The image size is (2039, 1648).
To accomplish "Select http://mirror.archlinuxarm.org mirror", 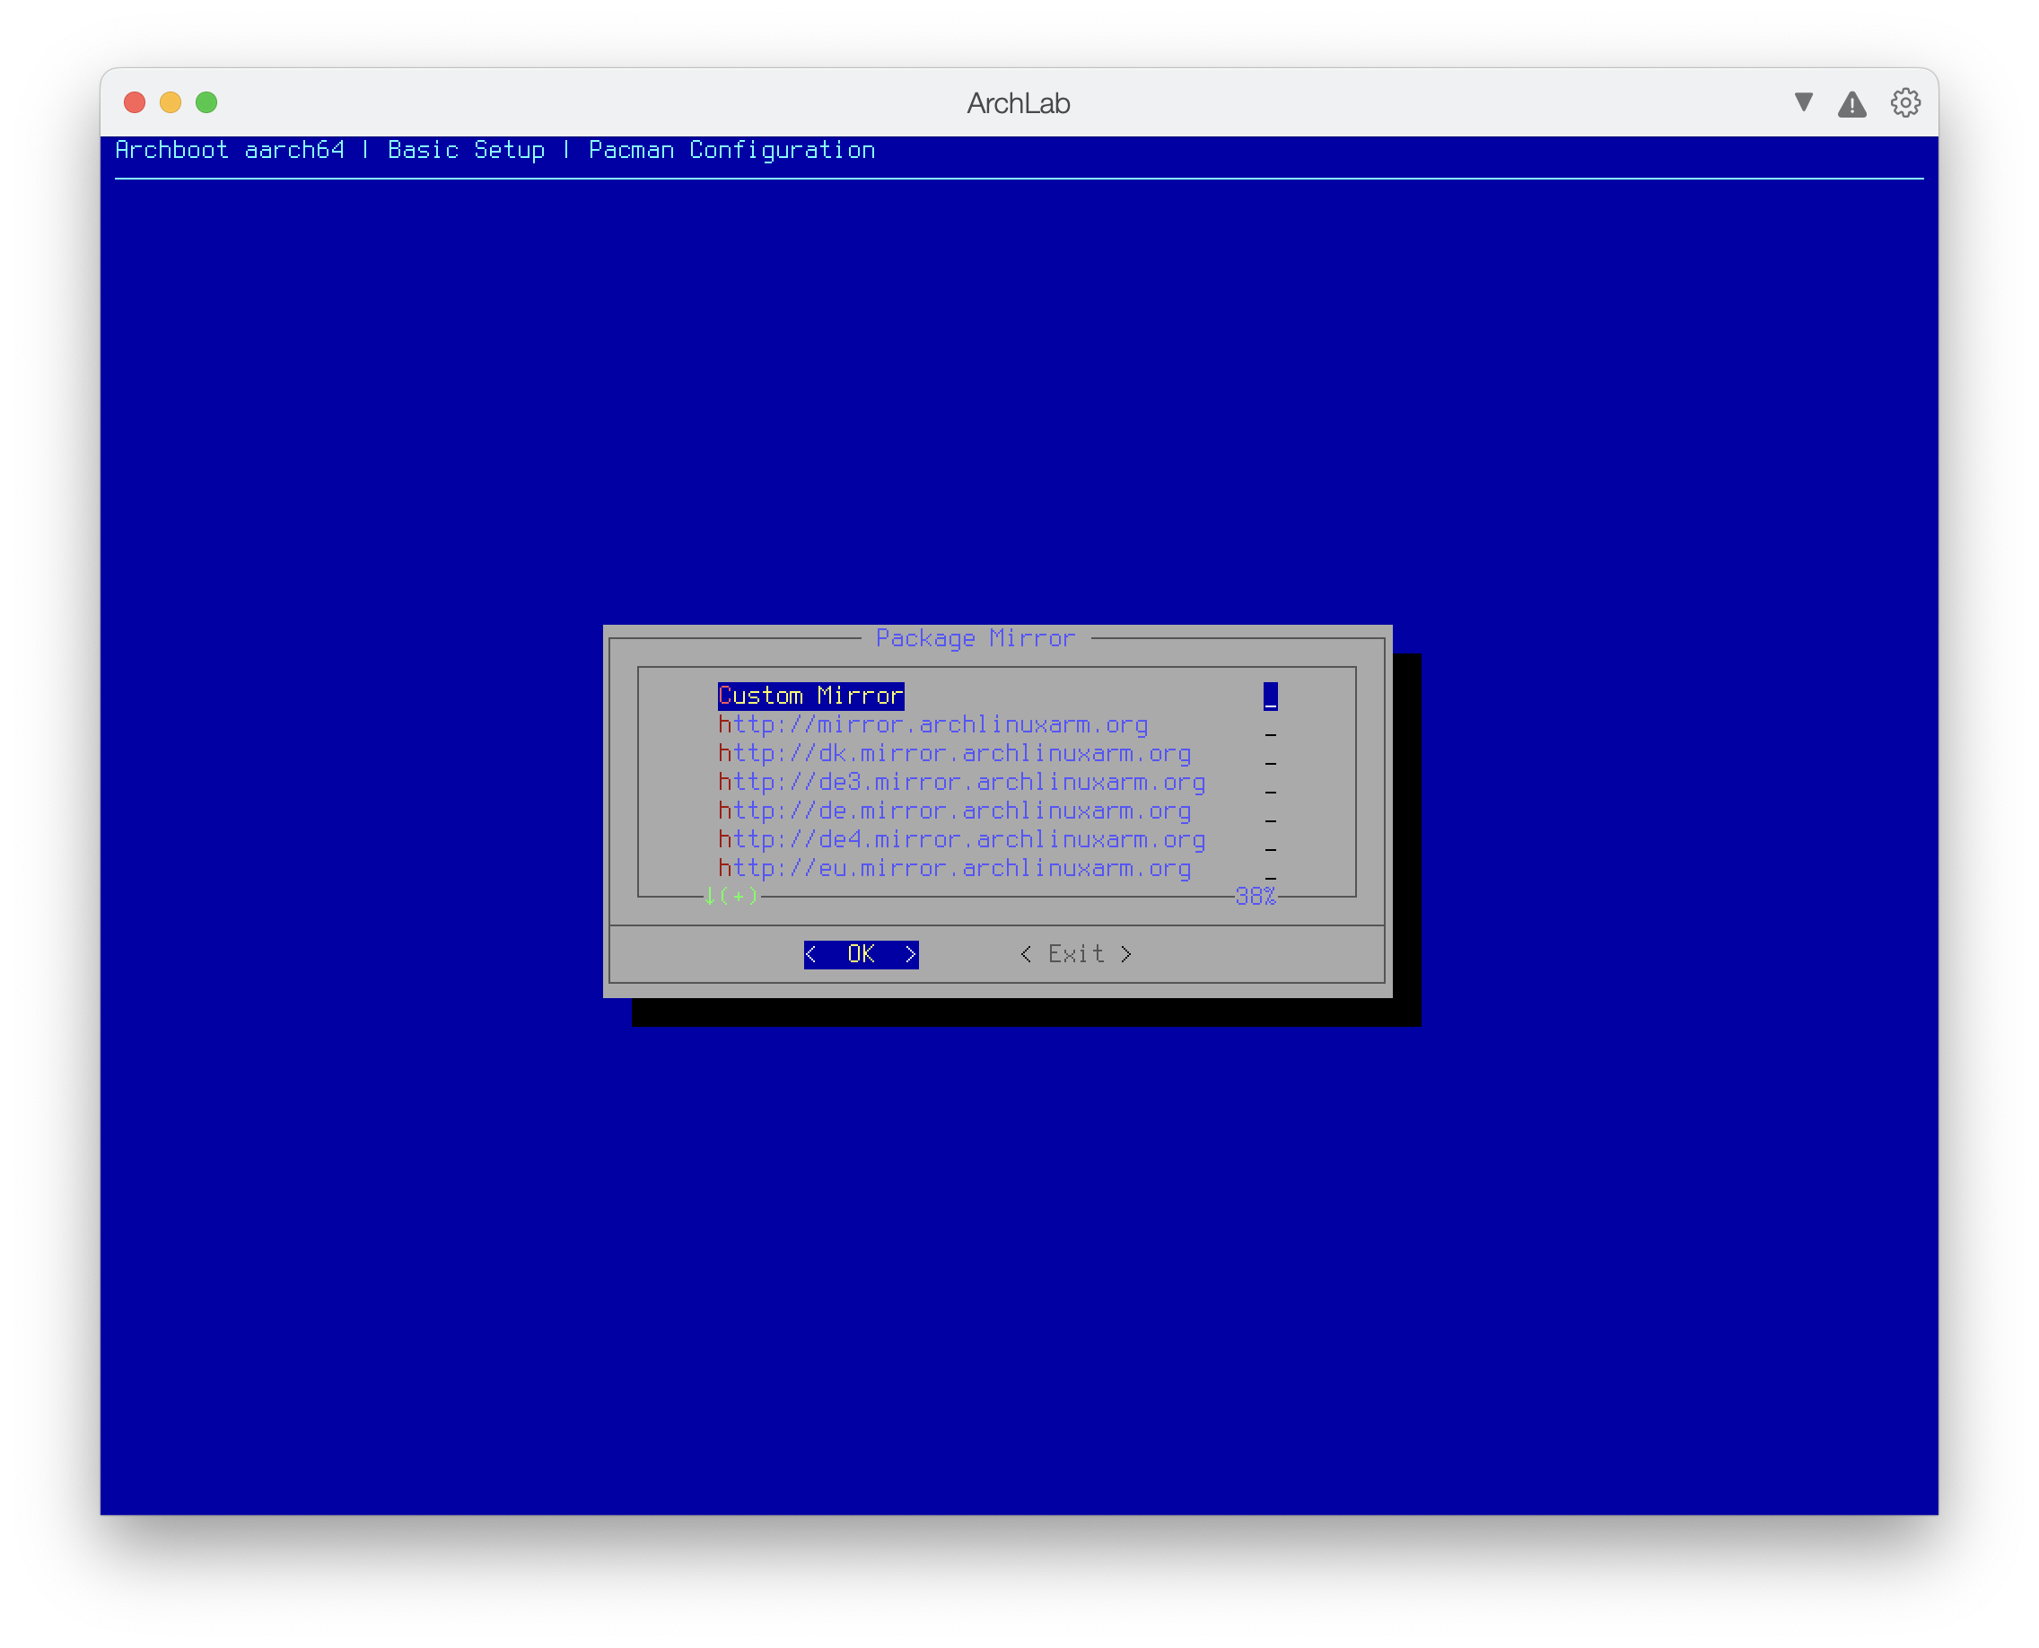I will pyautogui.click(x=932, y=725).
